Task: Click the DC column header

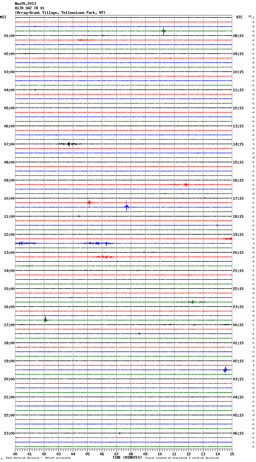Action: [x=250, y=16]
